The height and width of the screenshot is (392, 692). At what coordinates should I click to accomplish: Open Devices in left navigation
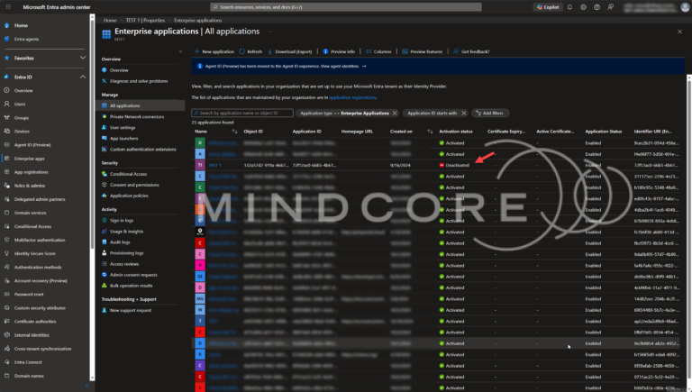(x=22, y=131)
